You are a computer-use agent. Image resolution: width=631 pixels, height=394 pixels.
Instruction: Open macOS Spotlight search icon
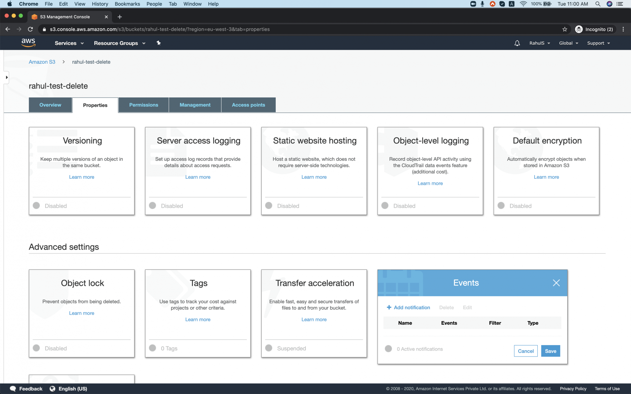pyautogui.click(x=598, y=4)
